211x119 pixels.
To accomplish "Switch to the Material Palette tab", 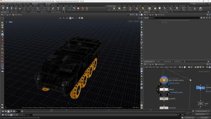I will click(167, 61).
